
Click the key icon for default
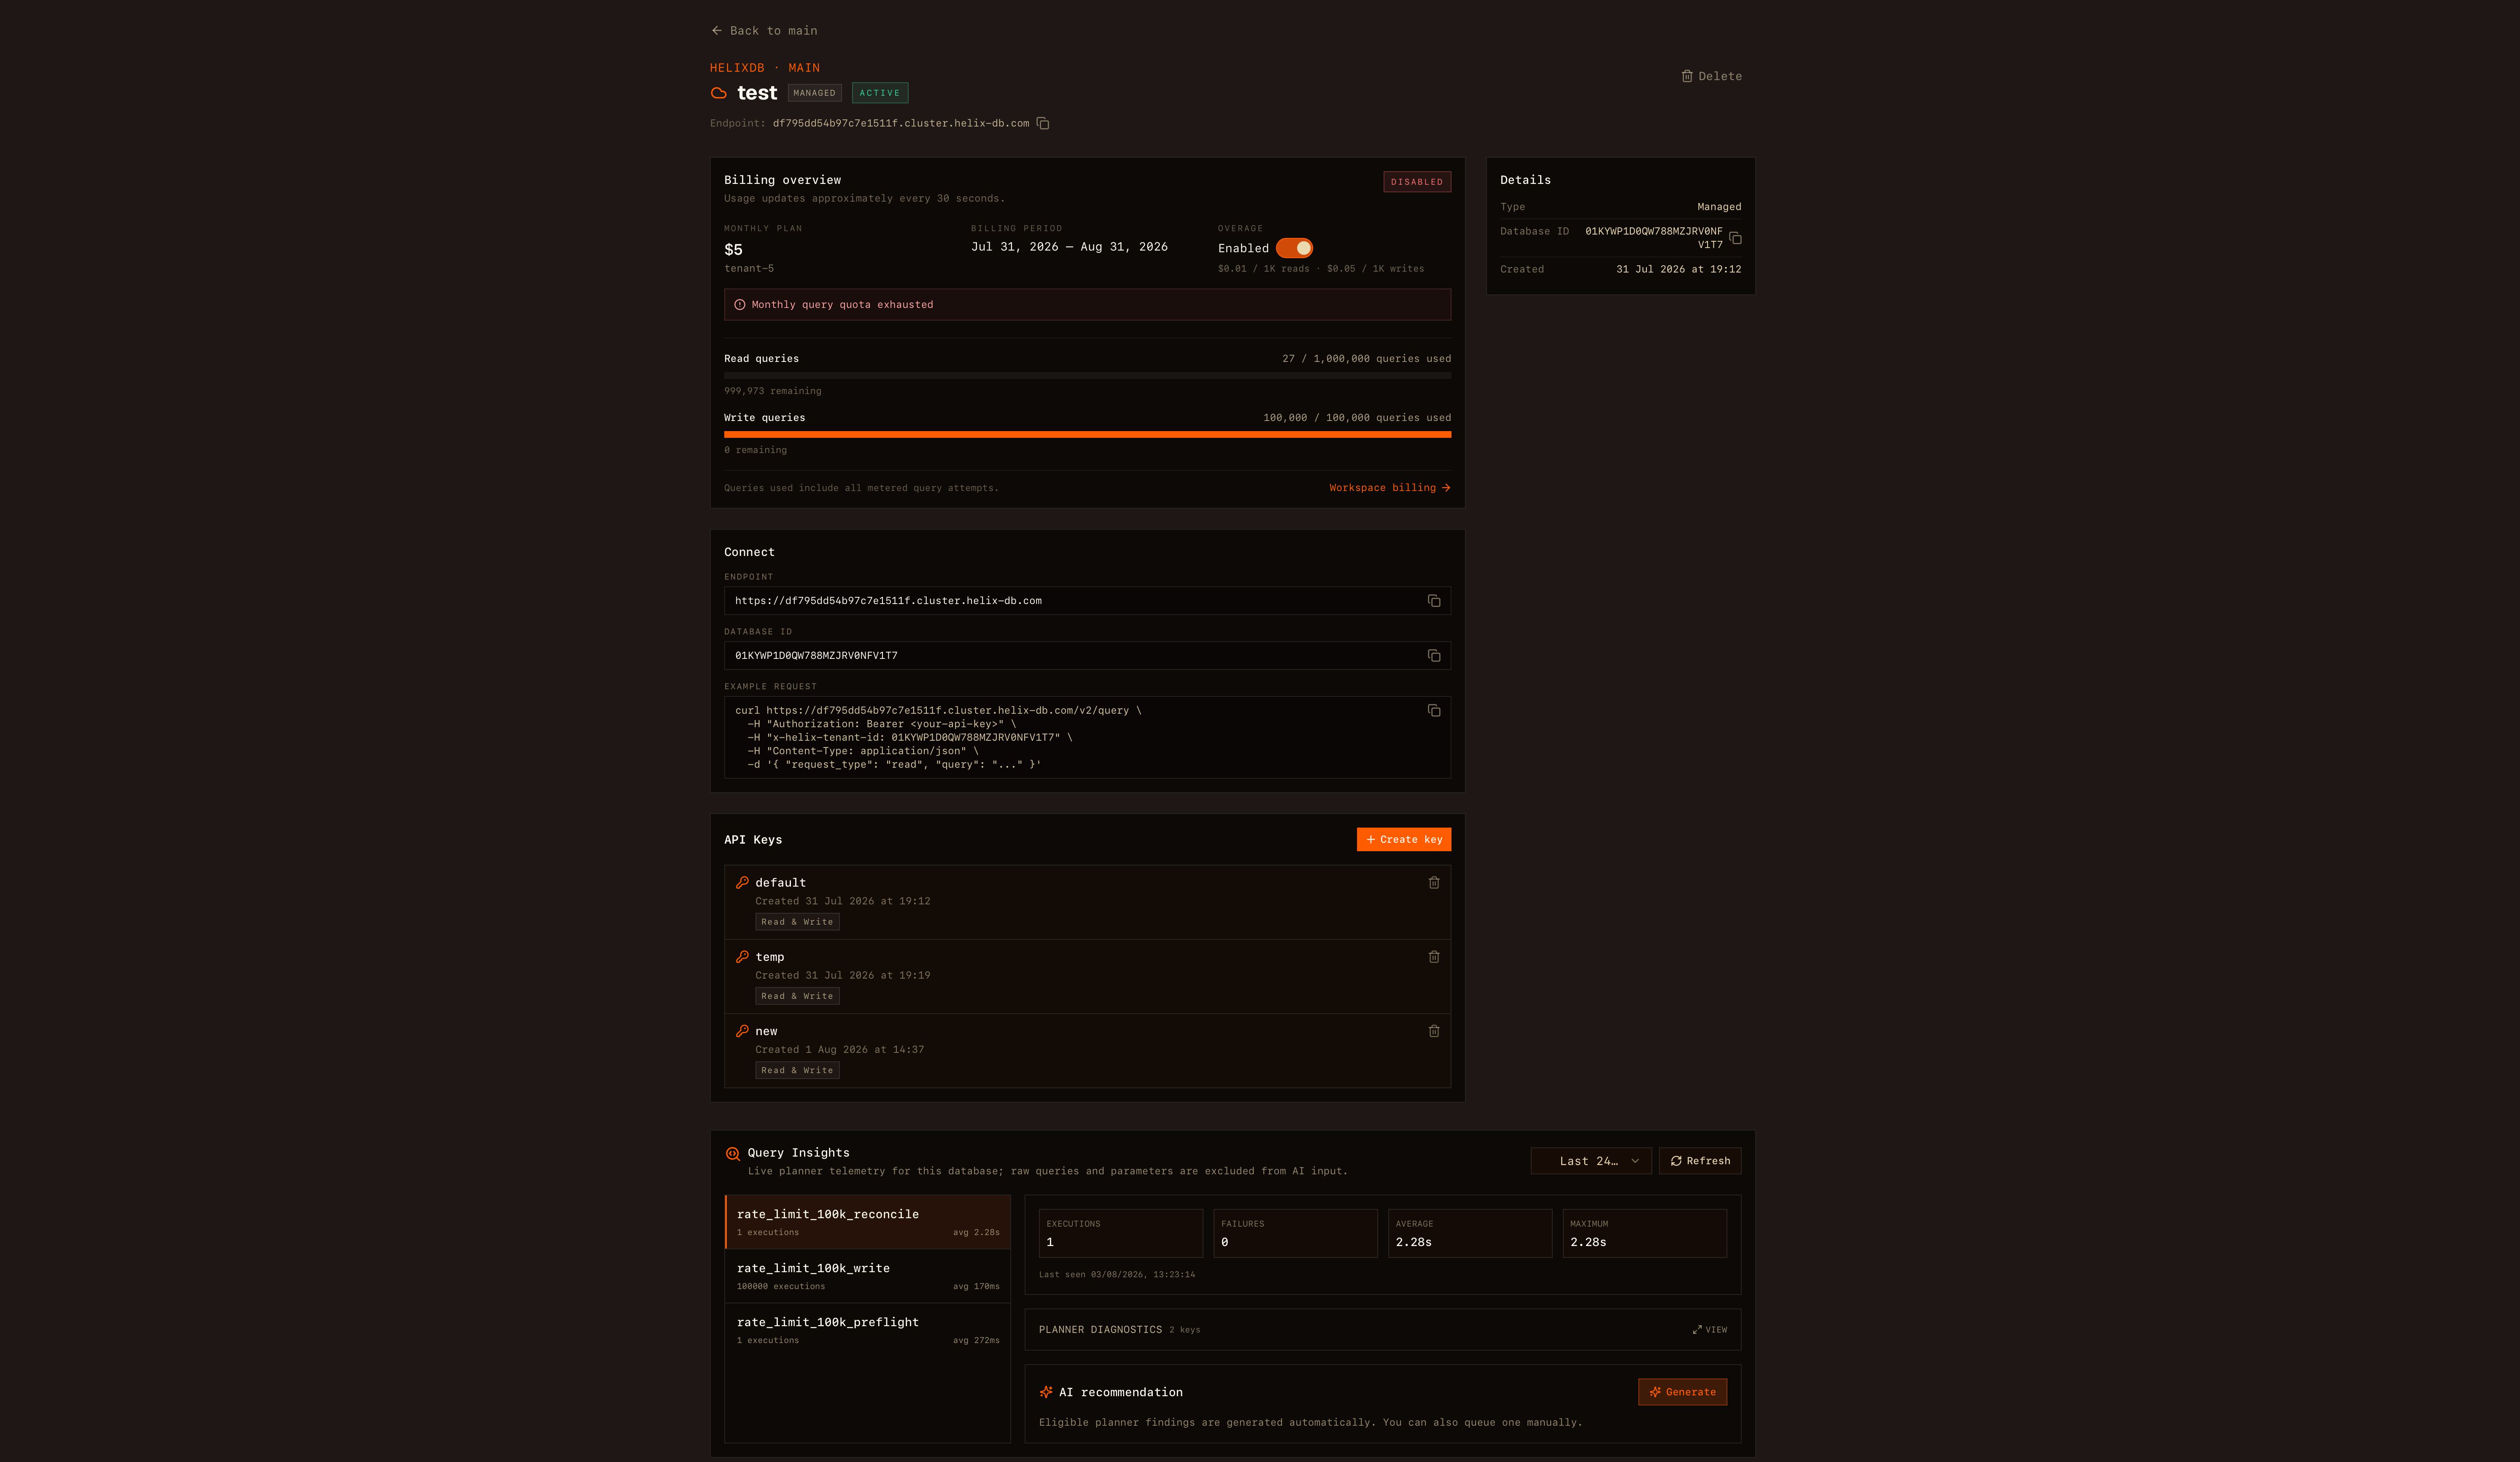742,883
